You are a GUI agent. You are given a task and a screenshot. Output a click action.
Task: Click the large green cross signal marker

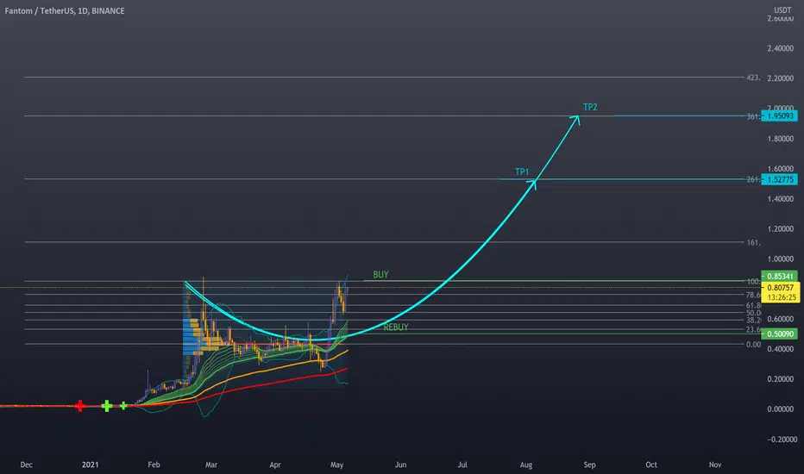tap(107, 407)
